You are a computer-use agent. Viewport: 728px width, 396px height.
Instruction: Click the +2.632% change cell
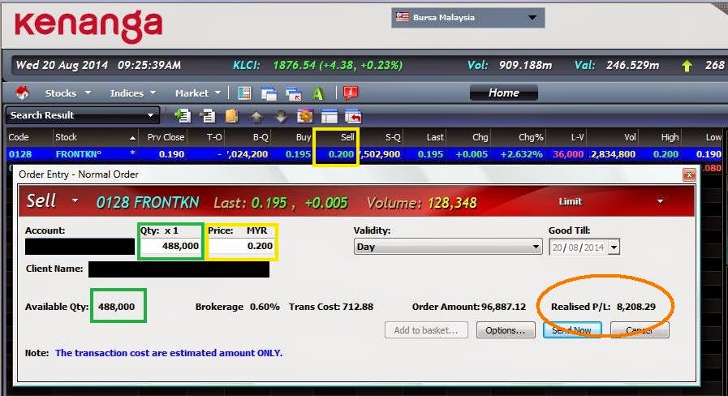coord(521,154)
